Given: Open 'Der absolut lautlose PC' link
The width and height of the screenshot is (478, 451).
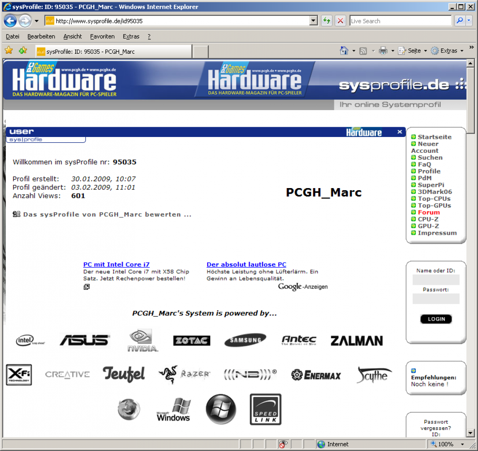Looking at the screenshot, I should pos(246,265).
